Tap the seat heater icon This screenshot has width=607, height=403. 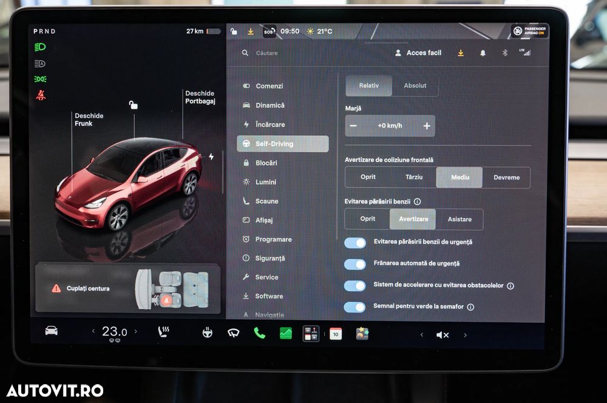(164, 331)
